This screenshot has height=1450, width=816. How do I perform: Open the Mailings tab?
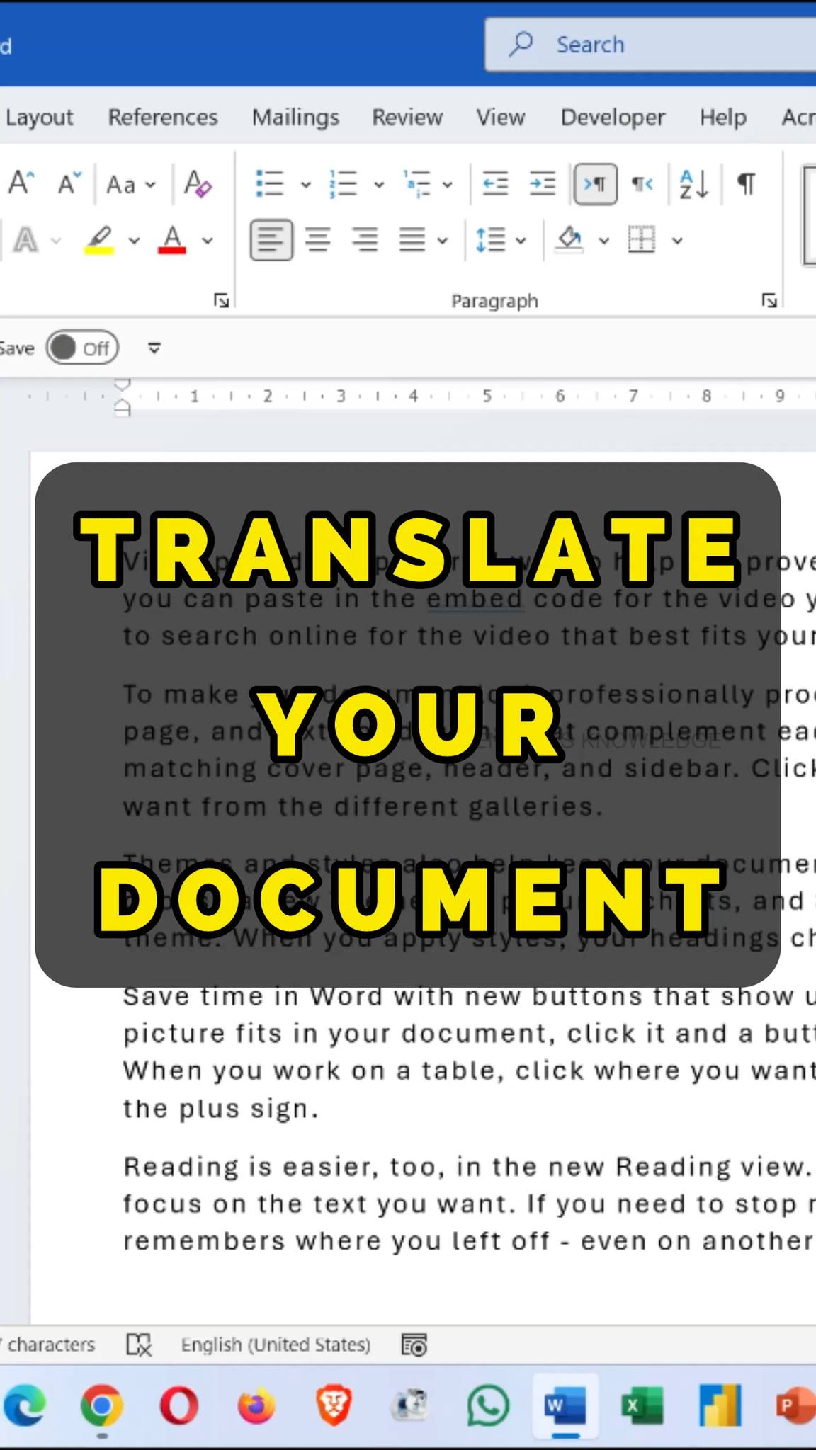click(295, 117)
